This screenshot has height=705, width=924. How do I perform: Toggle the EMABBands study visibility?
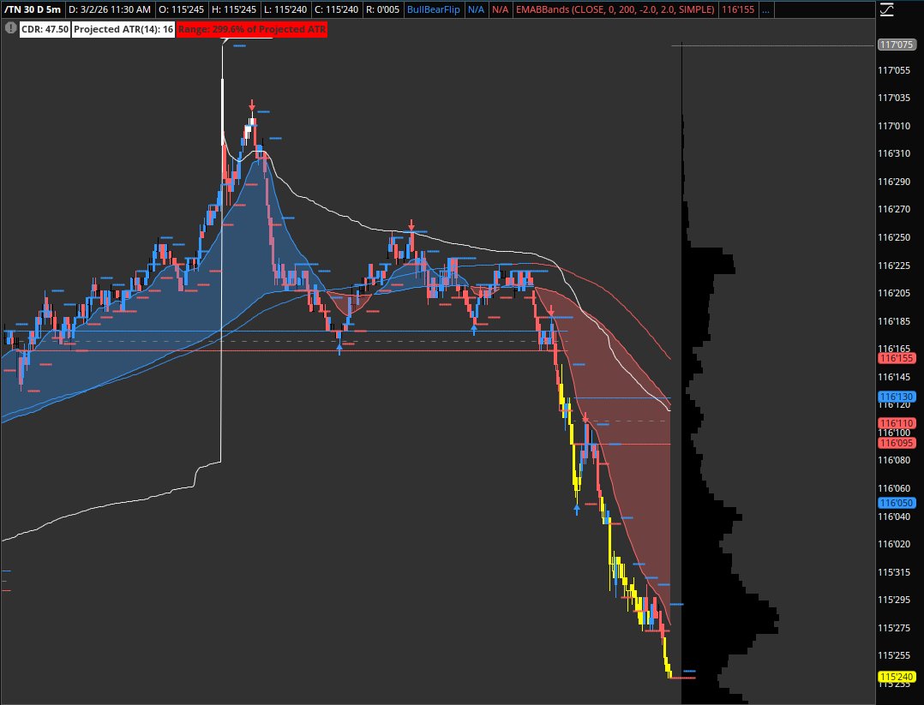[614, 10]
